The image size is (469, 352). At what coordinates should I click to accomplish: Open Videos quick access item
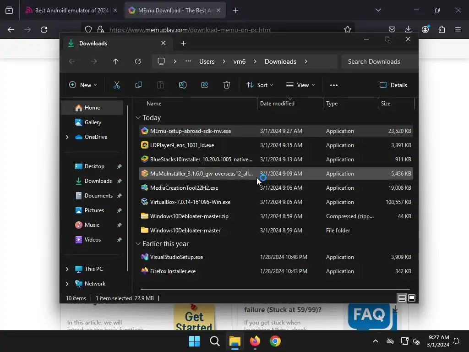(92, 240)
